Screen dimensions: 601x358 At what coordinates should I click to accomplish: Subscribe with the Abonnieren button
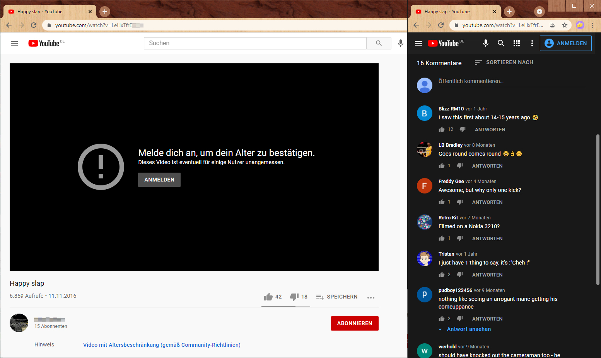tap(355, 323)
